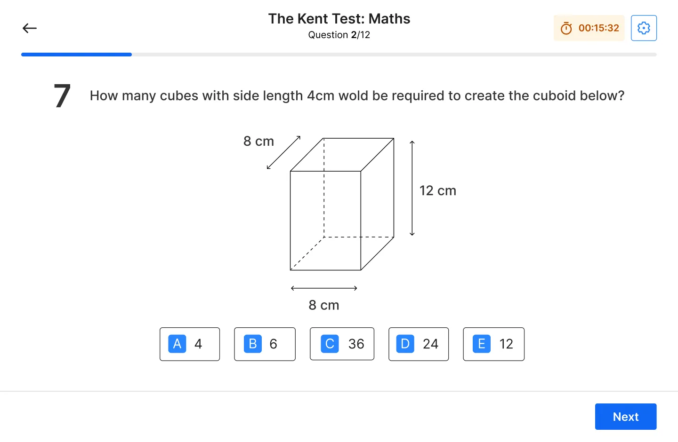Click the blue quiz progress bar
Viewport: 678px width, 442px height.
(76, 55)
